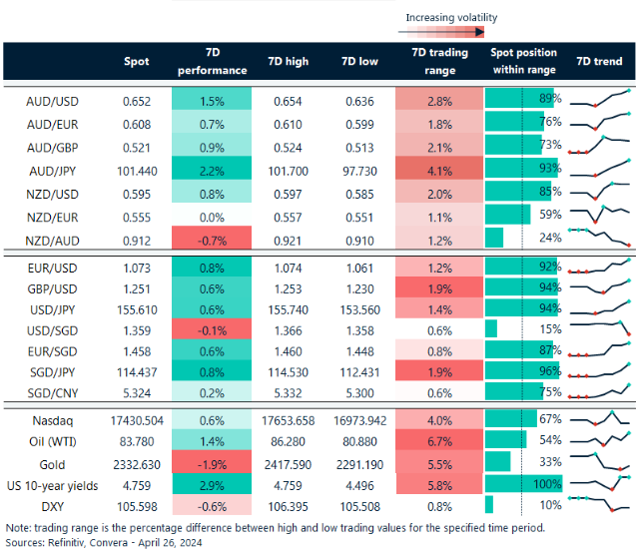The width and height of the screenshot is (636, 553).
Task: Select the 7D performance column header
Action: point(212,61)
